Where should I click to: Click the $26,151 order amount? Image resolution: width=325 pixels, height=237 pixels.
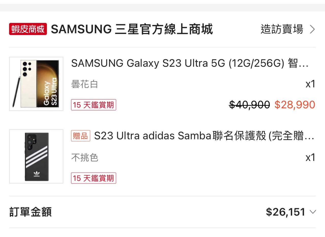click(x=285, y=212)
